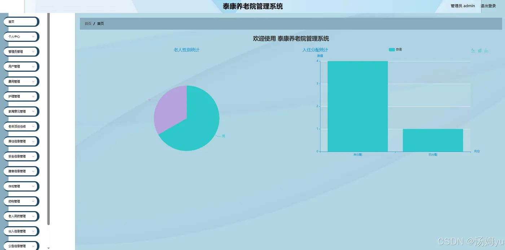
Task: Click the short 已分配 bar
Action: coord(433,140)
